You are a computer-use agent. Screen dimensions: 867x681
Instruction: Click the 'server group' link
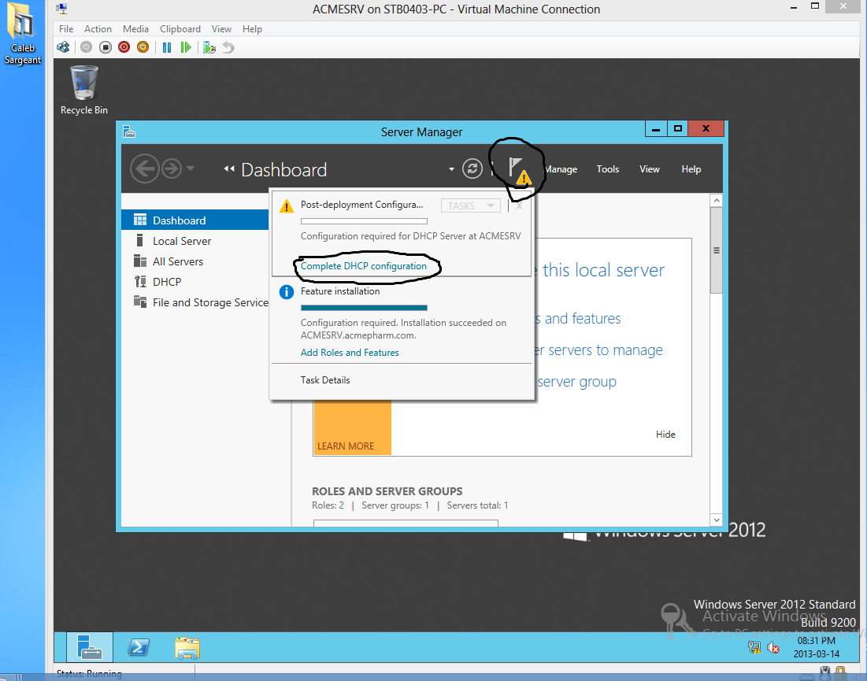click(x=576, y=382)
